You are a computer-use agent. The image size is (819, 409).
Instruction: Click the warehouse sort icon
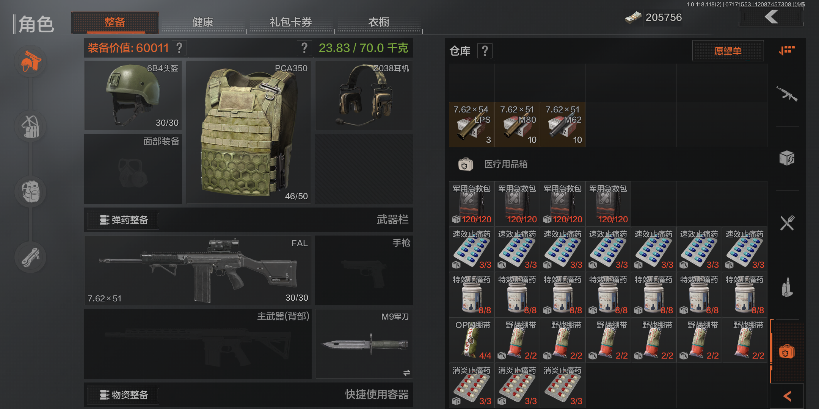tap(787, 50)
